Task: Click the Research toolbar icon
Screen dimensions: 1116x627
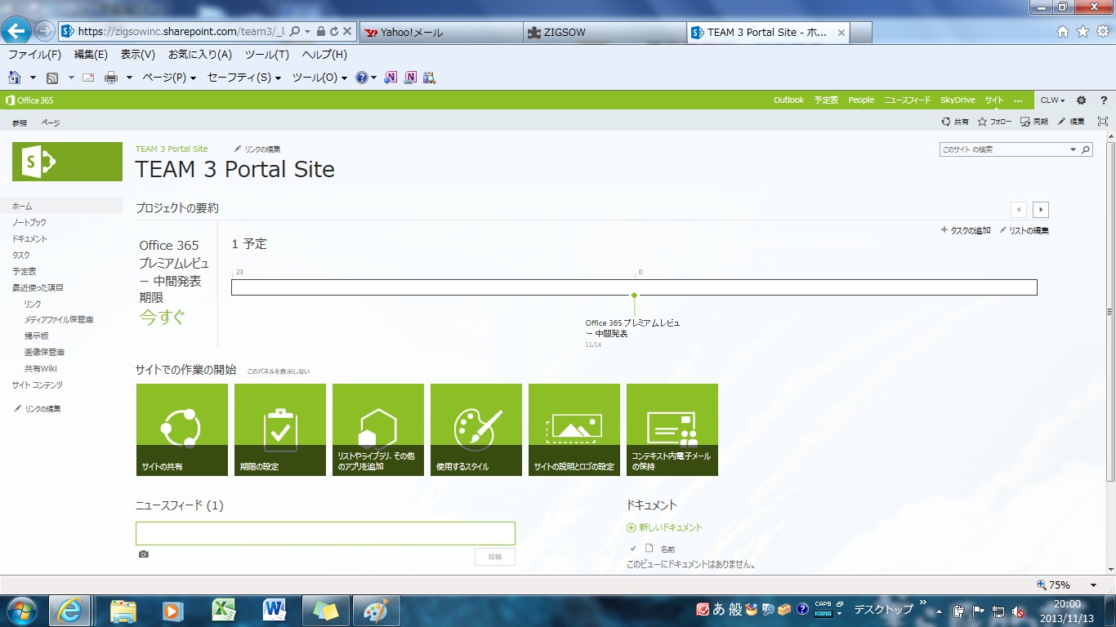Action: (430, 78)
